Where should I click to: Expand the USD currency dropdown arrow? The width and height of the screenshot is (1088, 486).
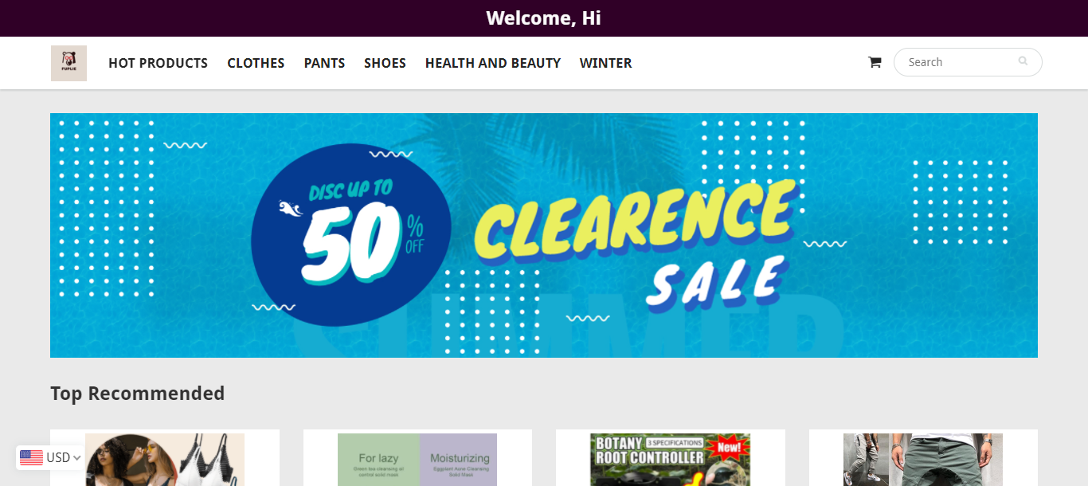pos(76,458)
